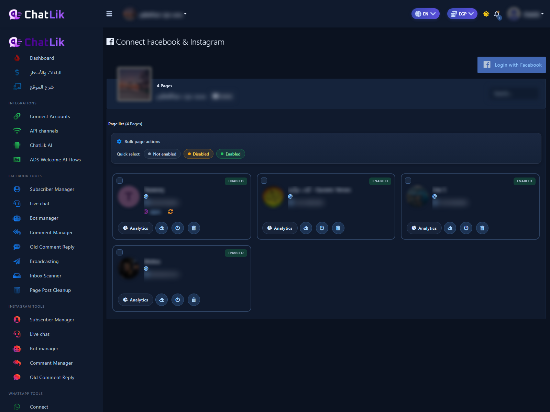550x412 pixels.
Task: Click power icon on third page card
Action: [466, 228]
